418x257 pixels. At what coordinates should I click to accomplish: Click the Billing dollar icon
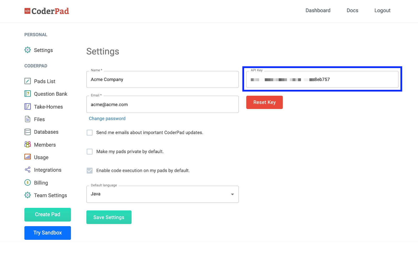pyautogui.click(x=28, y=182)
